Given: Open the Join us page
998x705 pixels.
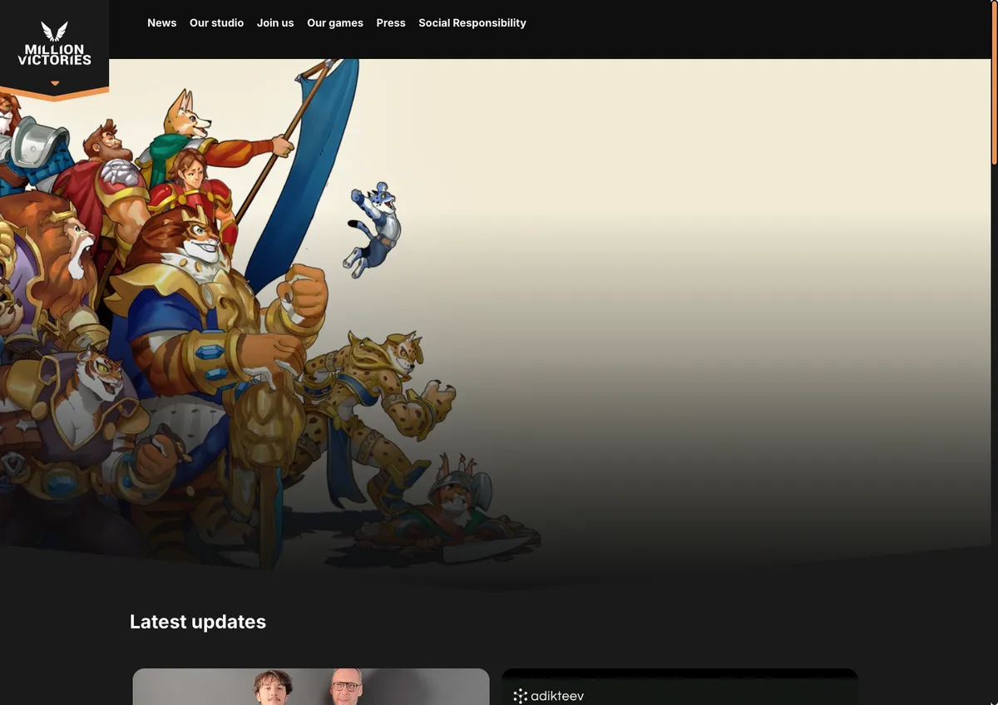Looking at the screenshot, I should tap(275, 22).
